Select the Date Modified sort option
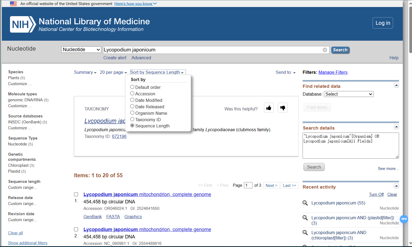The width and height of the screenshot is (412, 247). pyautogui.click(x=132, y=100)
